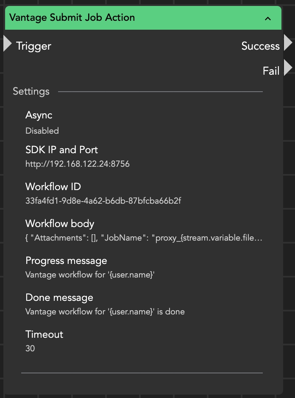Click the Workflow body JSON text

click(144, 238)
